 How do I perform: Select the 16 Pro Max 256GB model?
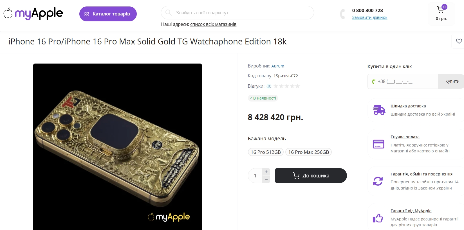pyautogui.click(x=308, y=152)
